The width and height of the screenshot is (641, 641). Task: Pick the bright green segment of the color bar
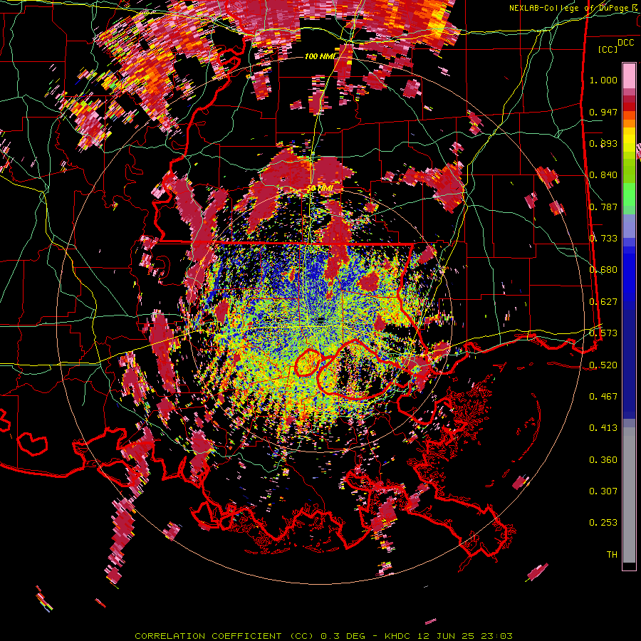(629, 194)
